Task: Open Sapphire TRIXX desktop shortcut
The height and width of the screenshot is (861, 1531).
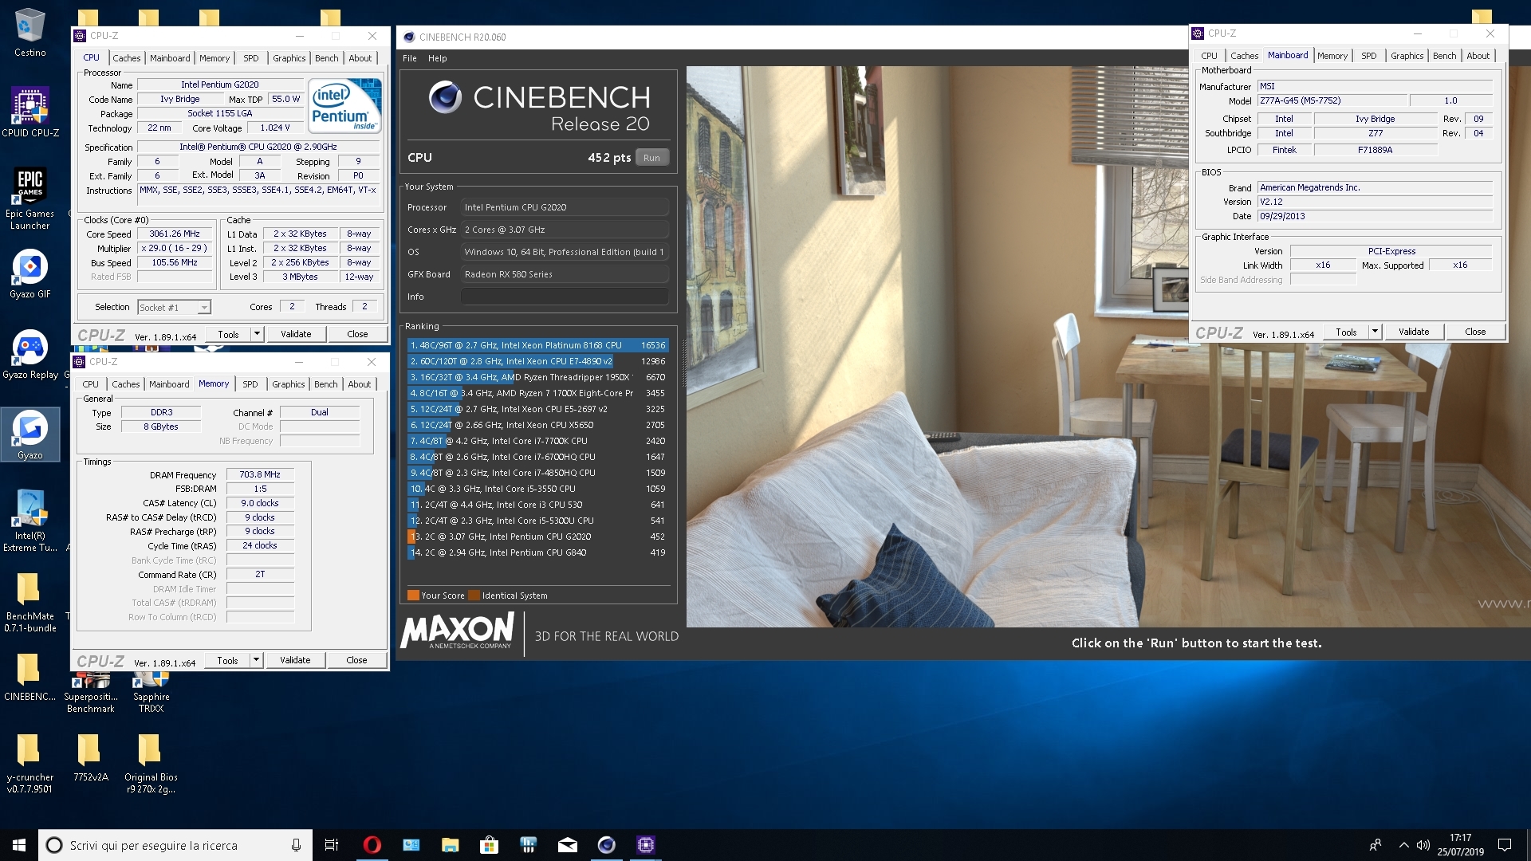Action: pos(151,694)
